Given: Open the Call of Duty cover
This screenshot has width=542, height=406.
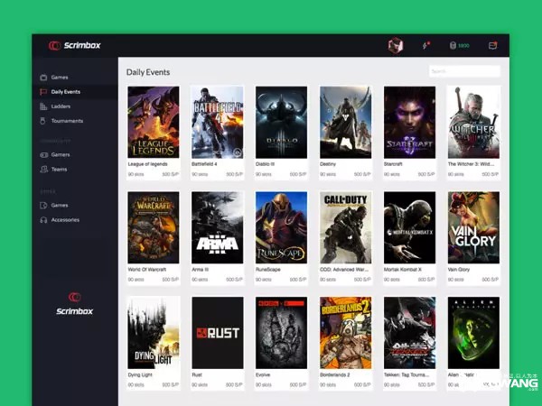Looking at the screenshot, I should coord(346,227).
